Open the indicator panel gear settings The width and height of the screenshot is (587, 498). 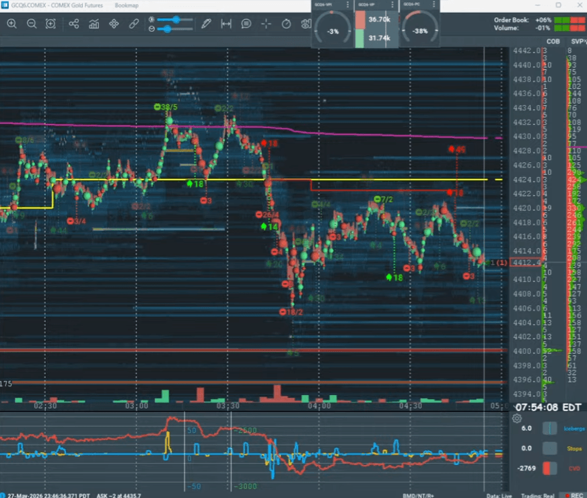click(517, 419)
